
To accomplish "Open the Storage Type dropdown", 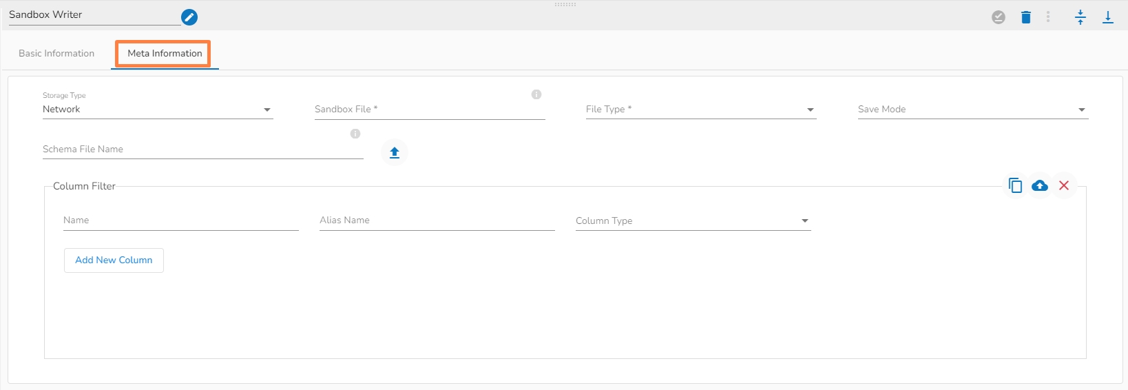I will click(x=158, y=110).
